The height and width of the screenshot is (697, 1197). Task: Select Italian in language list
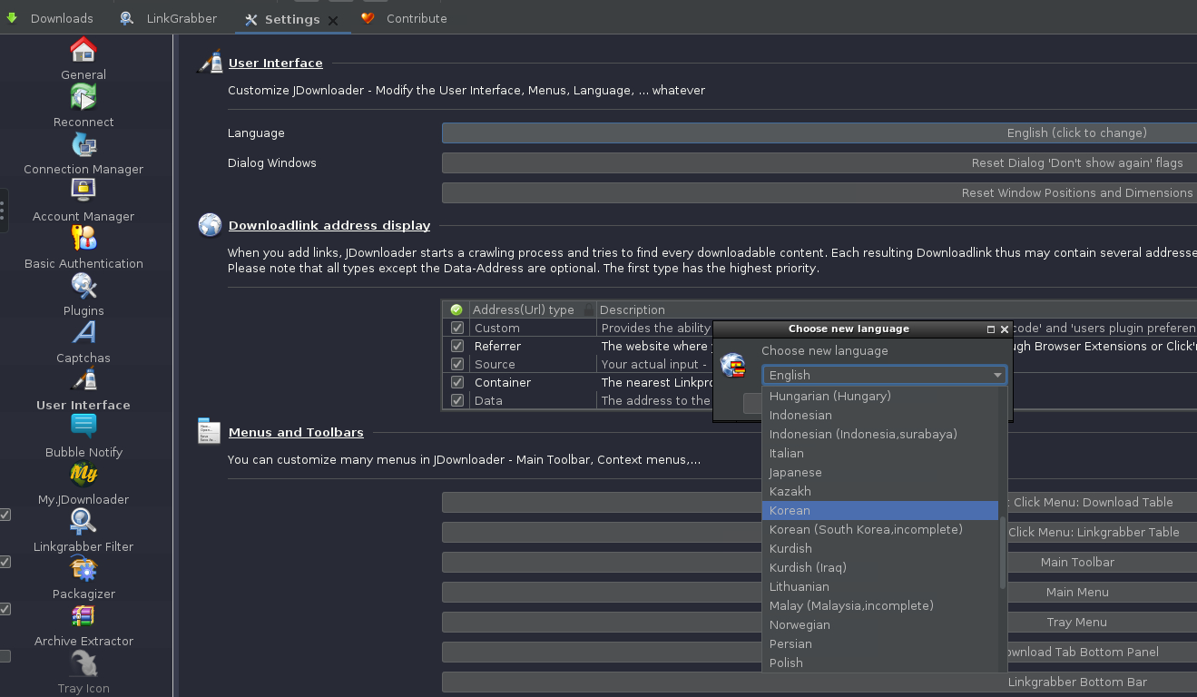pos(880,453)
